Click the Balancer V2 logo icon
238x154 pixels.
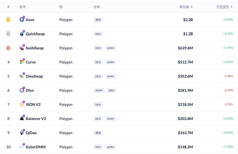[22, 118]
